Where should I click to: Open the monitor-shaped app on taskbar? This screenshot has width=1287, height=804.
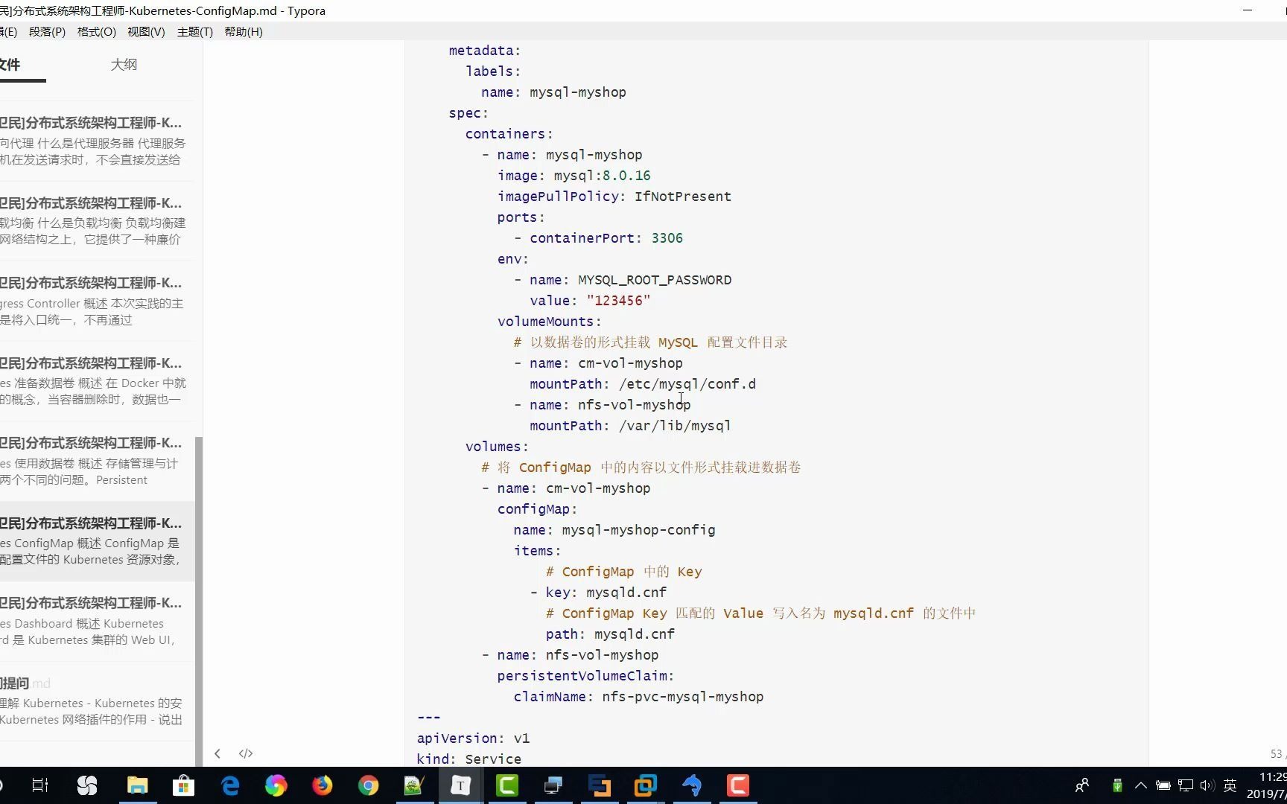point(553,785)
